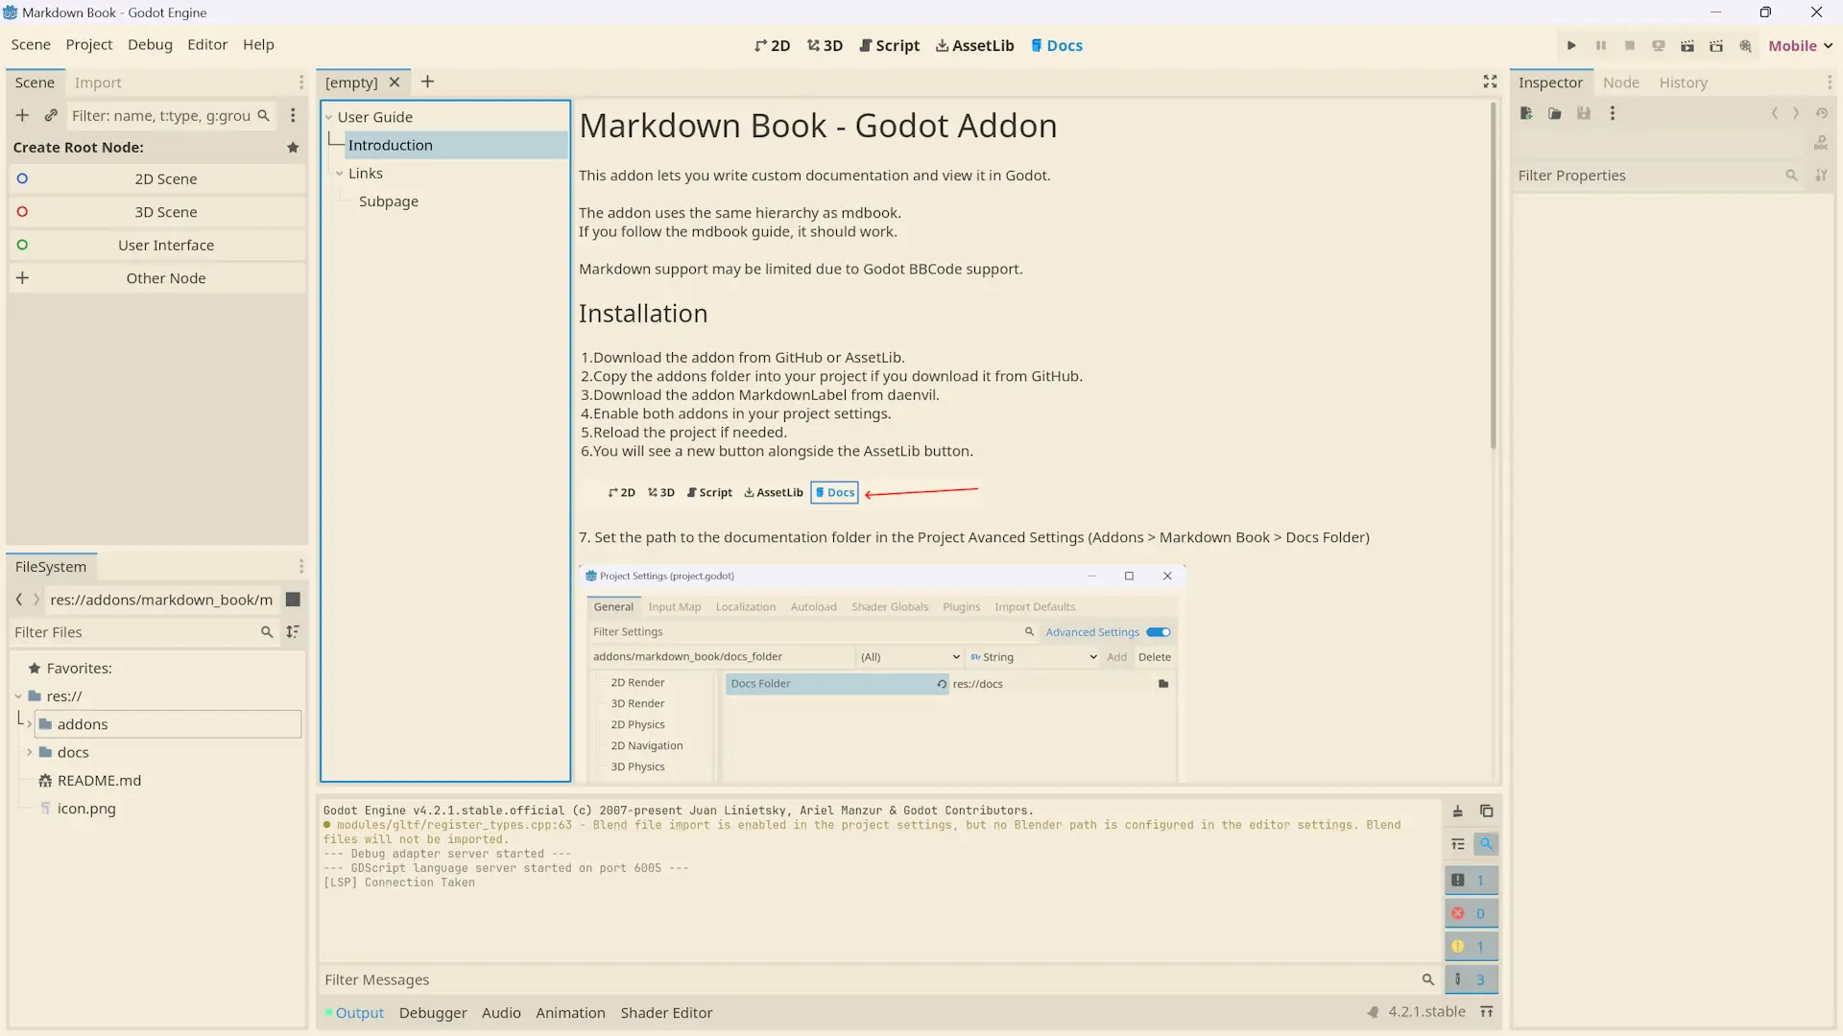The width and height of the screenshot is (1843, 1036).
Task: Open the AssetLib workspace
Action: (974, 45)
